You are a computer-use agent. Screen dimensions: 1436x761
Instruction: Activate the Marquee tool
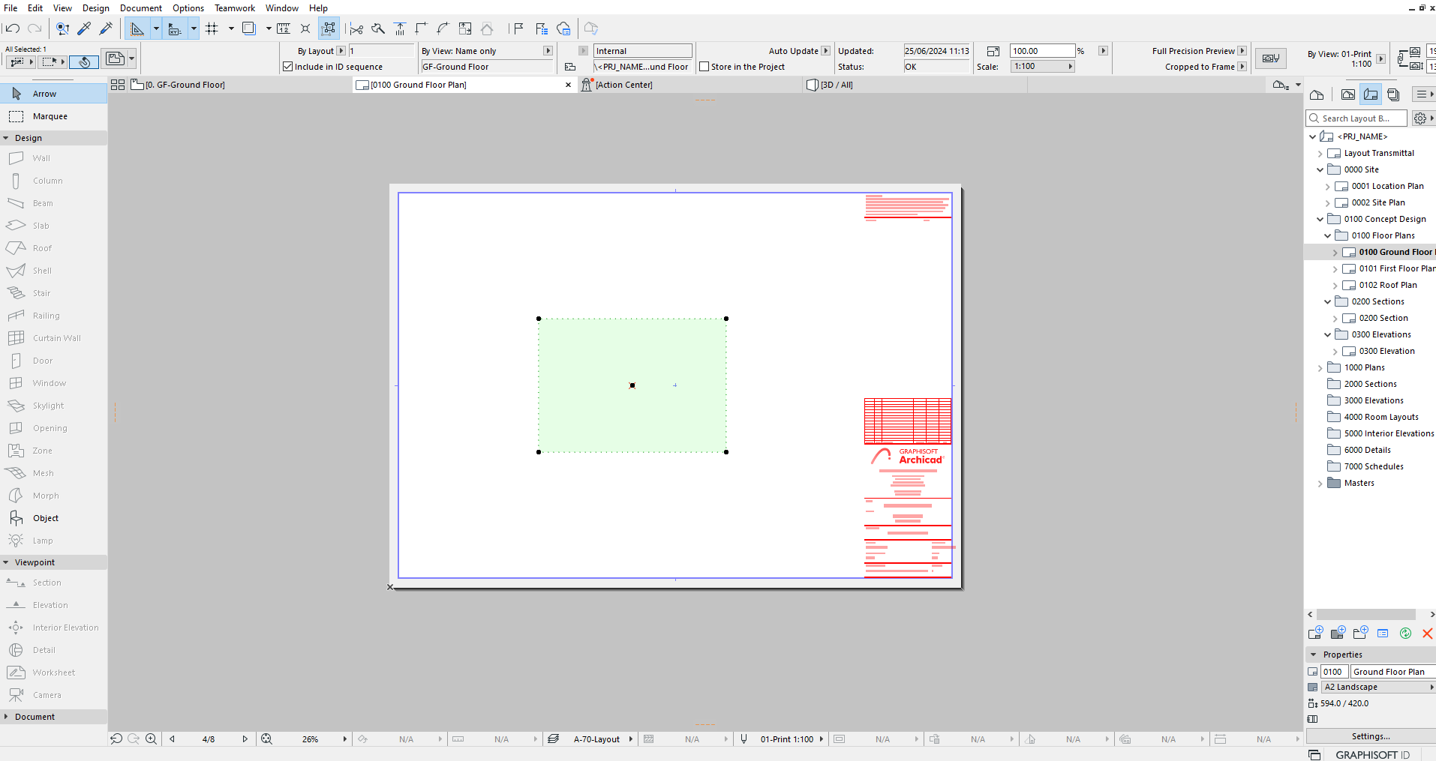coord(50,115)
